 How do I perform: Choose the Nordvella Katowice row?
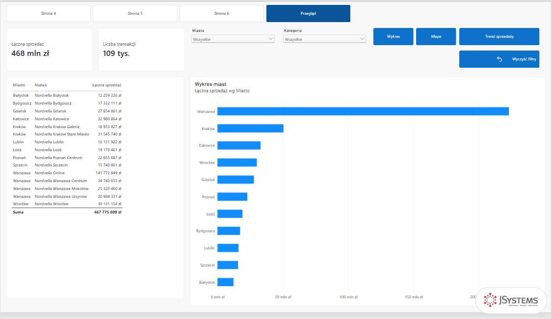67,119
